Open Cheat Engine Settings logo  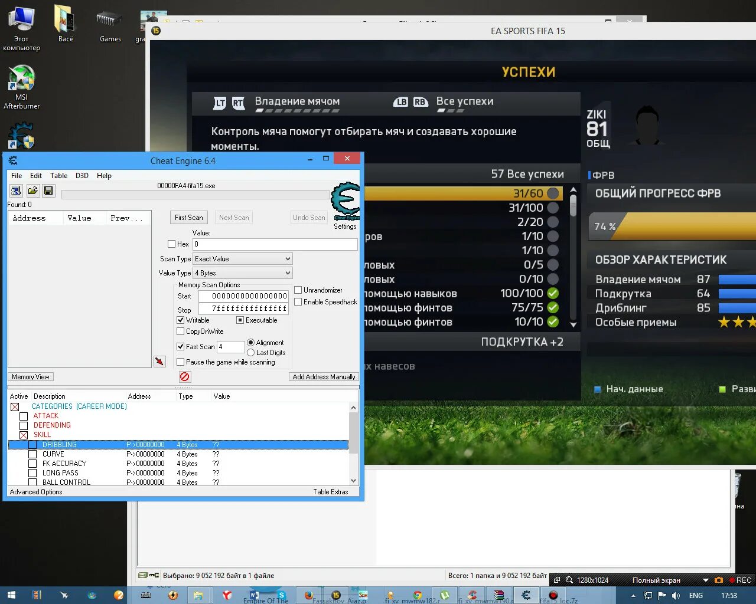(345, 202)
